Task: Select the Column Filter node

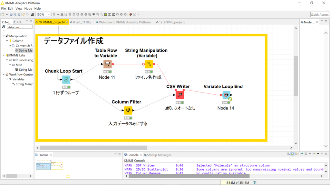Action: click(128, 110)
